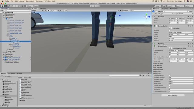Click the scene orientation gizmo
The width and height of the screenshot is (194, 109).
tap(147, 17)
